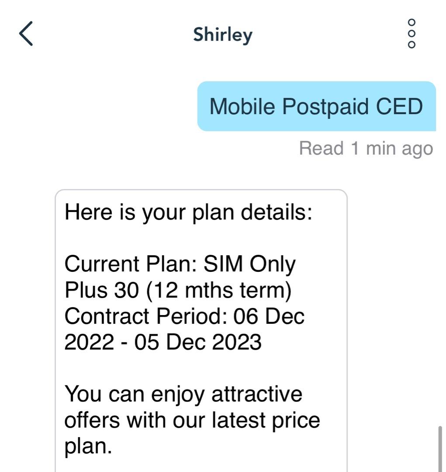
Task: Tap the '(12 mths term)' text
Action: tap(219, 291)
